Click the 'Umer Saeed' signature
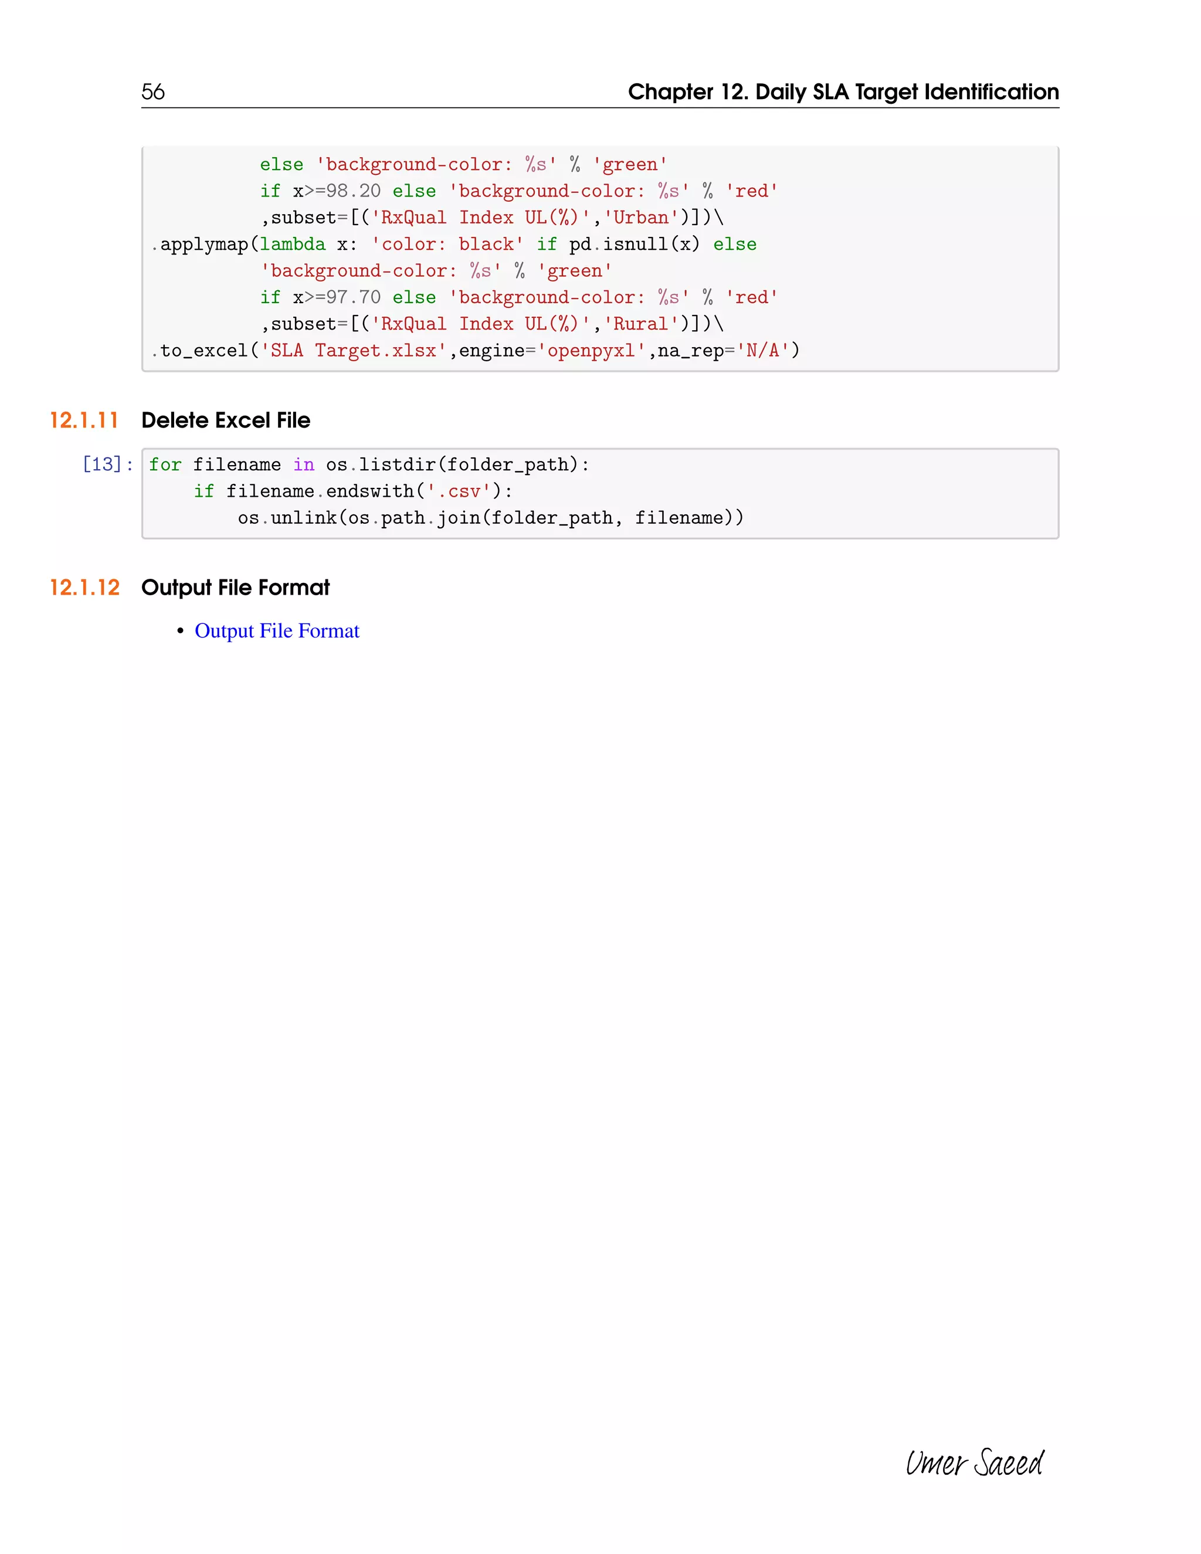The width and height of the screenshot is (1201, 1554). click(x=974, y=1463)
